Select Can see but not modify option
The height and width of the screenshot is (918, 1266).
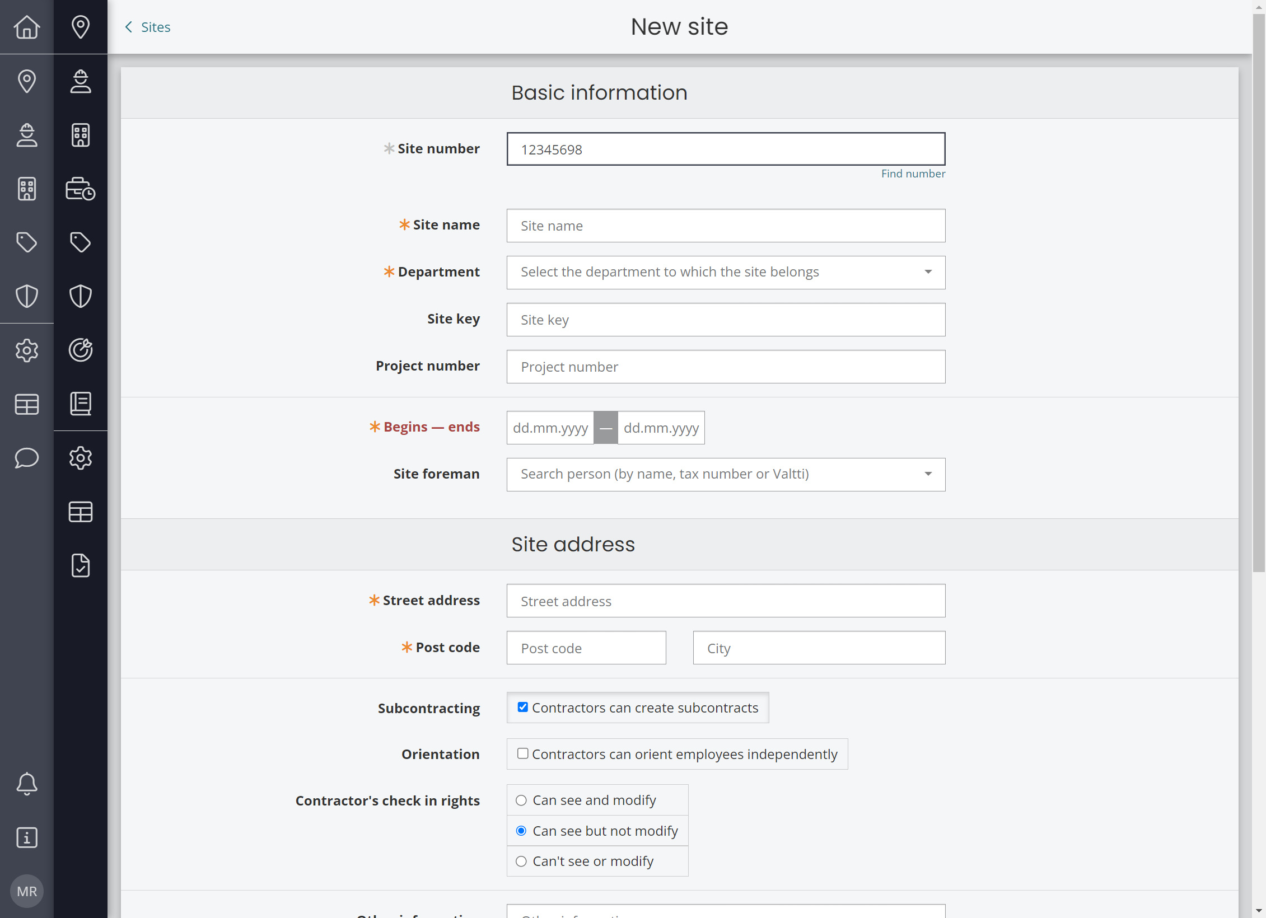(x=597, y=831)
